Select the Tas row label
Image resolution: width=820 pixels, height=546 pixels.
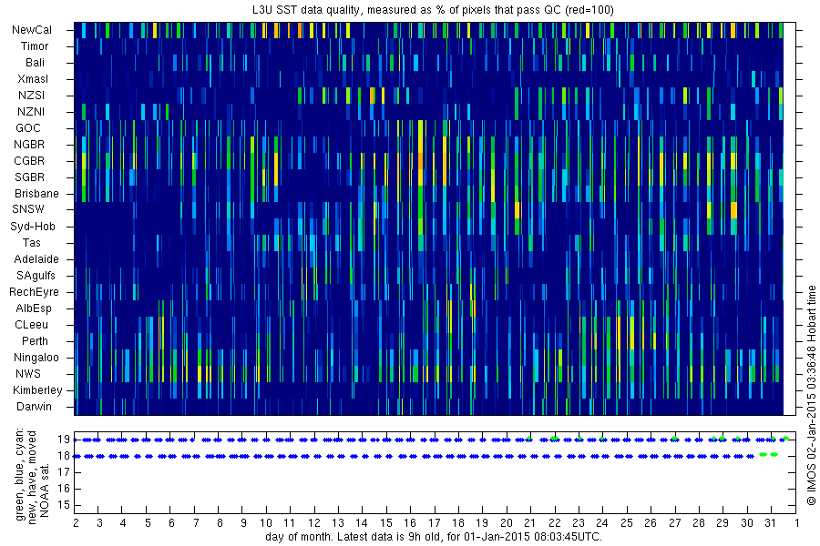point(31,242)
